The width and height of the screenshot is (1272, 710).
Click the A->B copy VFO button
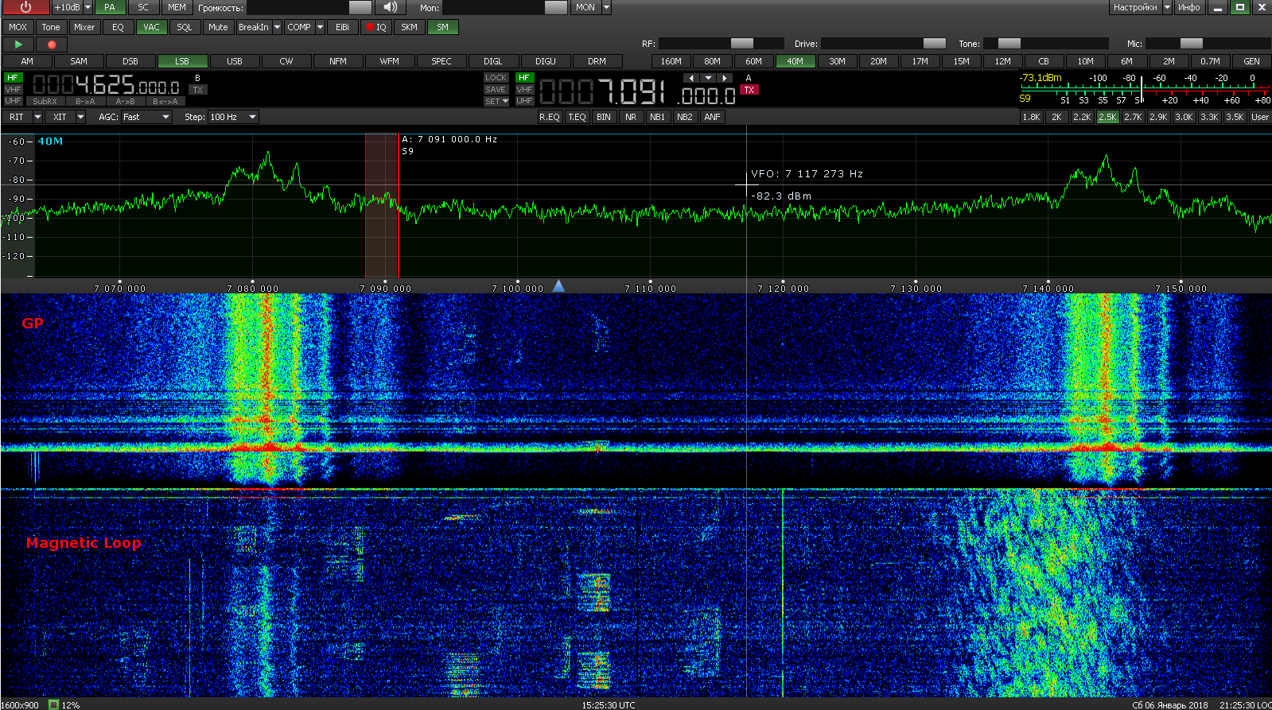coord(126,101)
